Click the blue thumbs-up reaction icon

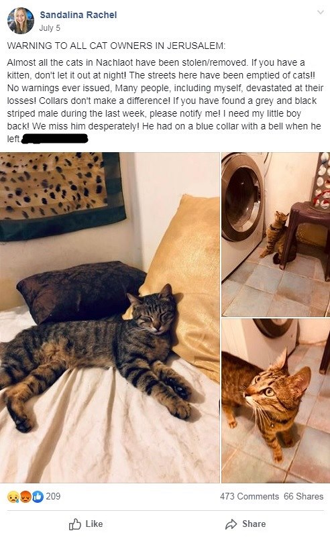coord(38,497)
